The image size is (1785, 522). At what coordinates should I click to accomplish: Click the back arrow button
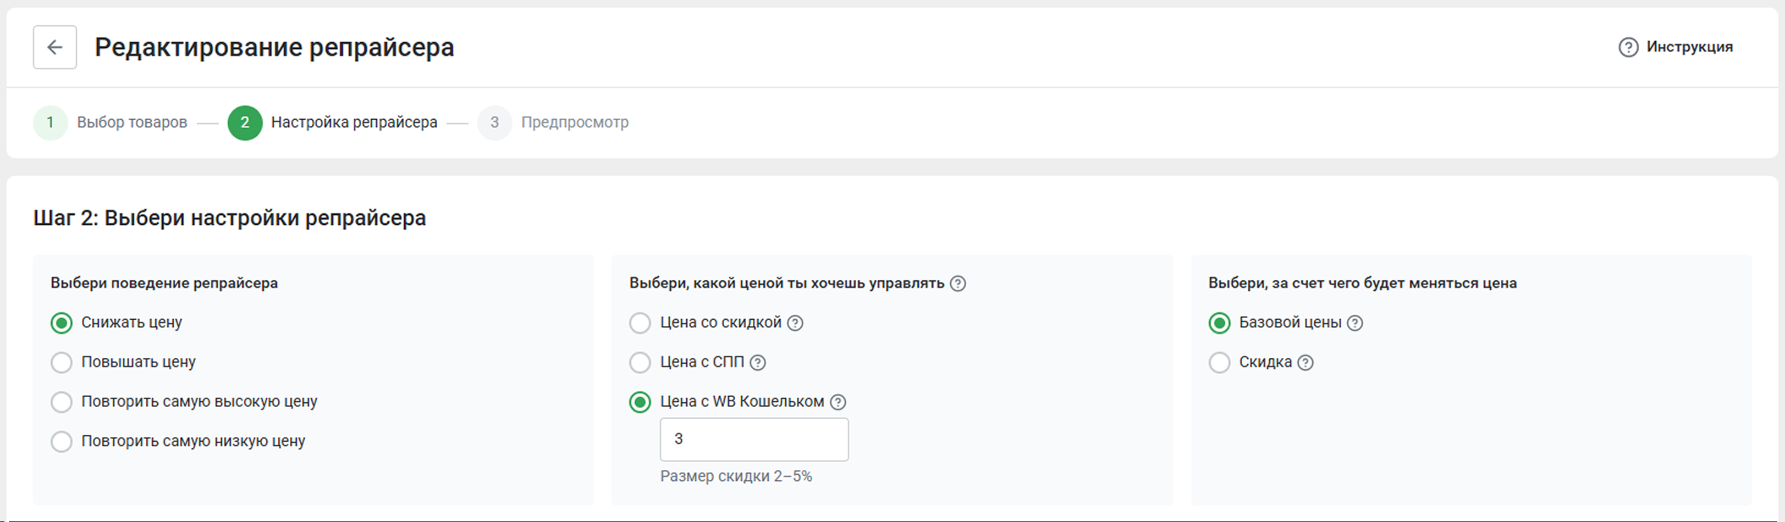(x=55, y=47)
